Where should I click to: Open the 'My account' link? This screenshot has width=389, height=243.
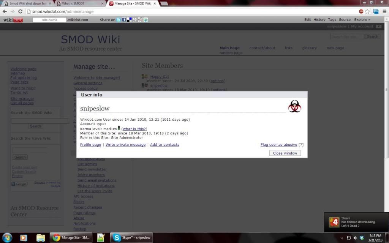tap(362, 27)
